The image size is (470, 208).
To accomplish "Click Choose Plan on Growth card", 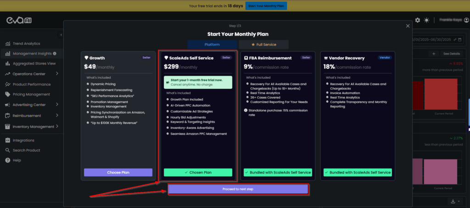I will 118,172.
